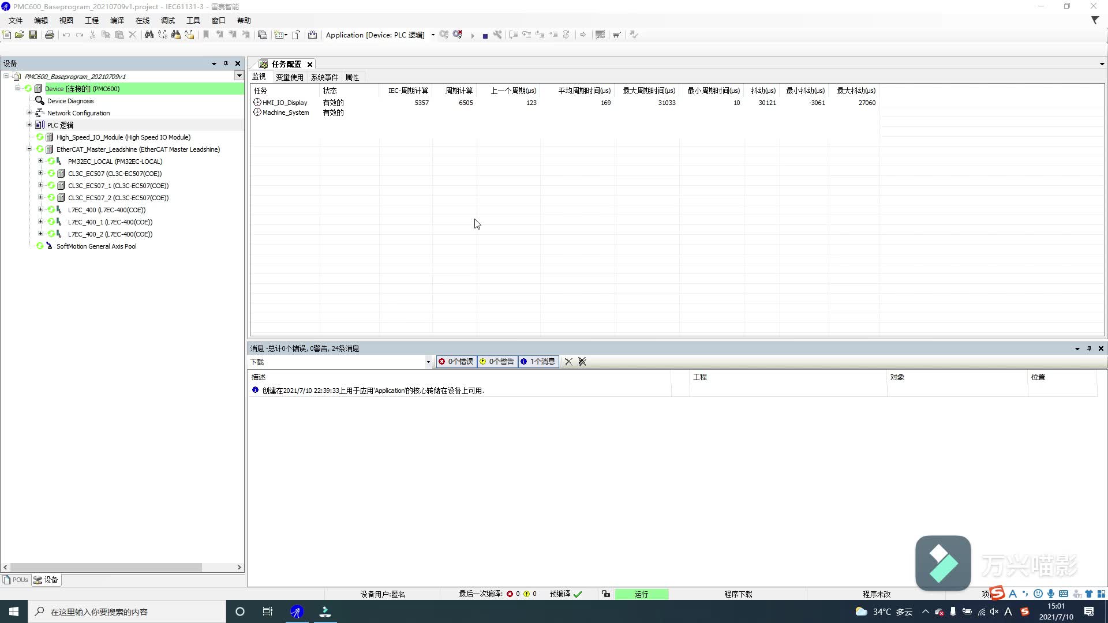This screenshot has height=623, width=1108.
Task: Toggle the 0 errors filter
Action: pyautogui.click(x=456, y=362)
